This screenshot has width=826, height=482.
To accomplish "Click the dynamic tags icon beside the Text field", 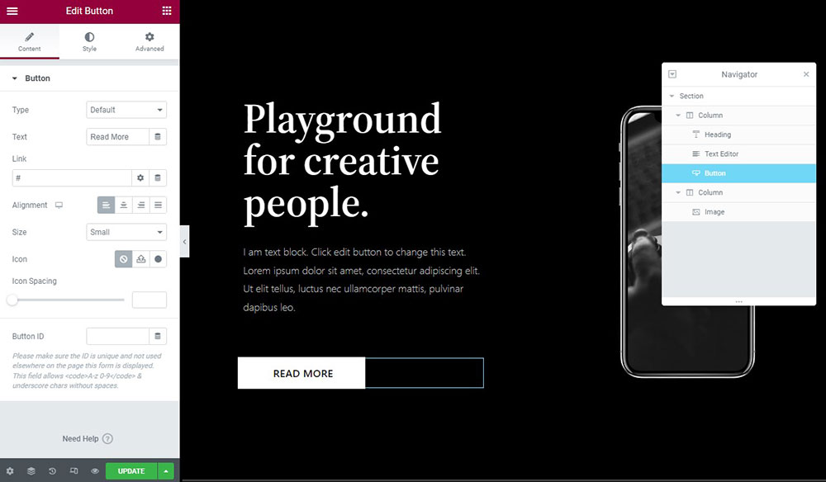I will tap(158, 137).
